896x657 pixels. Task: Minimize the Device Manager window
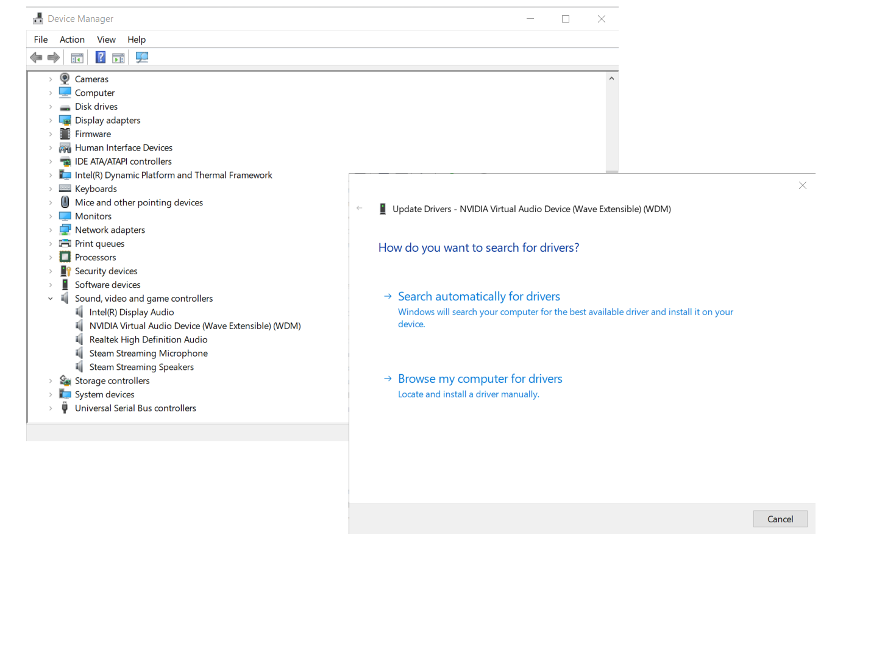[x=530, y=19]
